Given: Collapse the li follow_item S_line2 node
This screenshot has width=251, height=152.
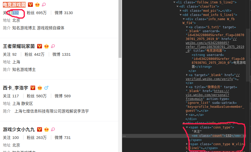Looking at the screenshot, I should pos(174,2).
